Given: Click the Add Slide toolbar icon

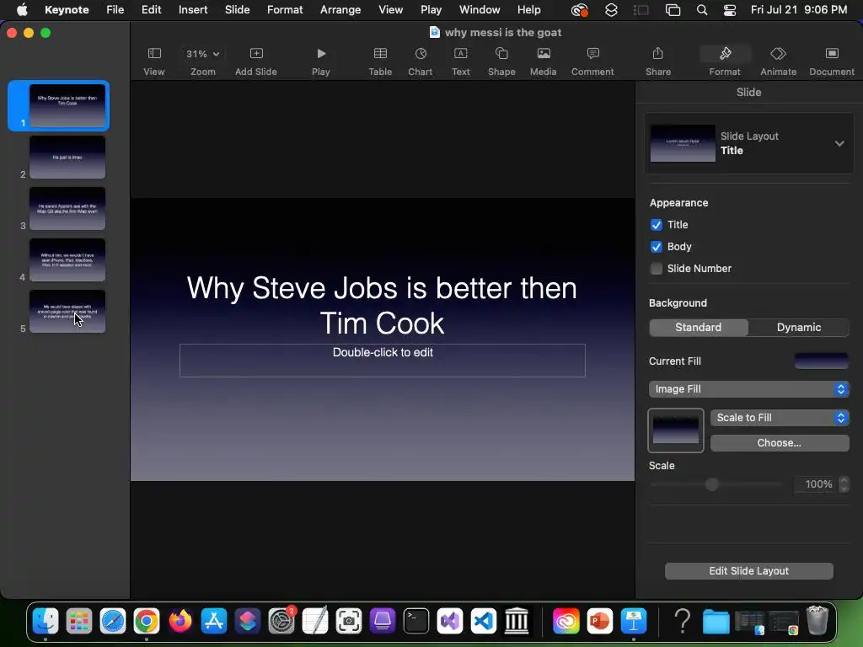Looking at the screenshot, I should coord(256,53).
